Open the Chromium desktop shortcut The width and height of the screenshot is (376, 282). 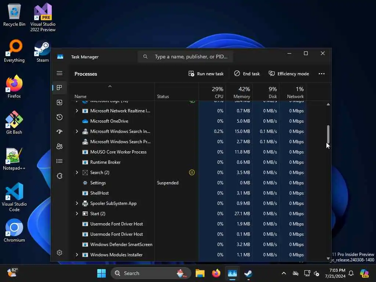(x=14, y=231)
